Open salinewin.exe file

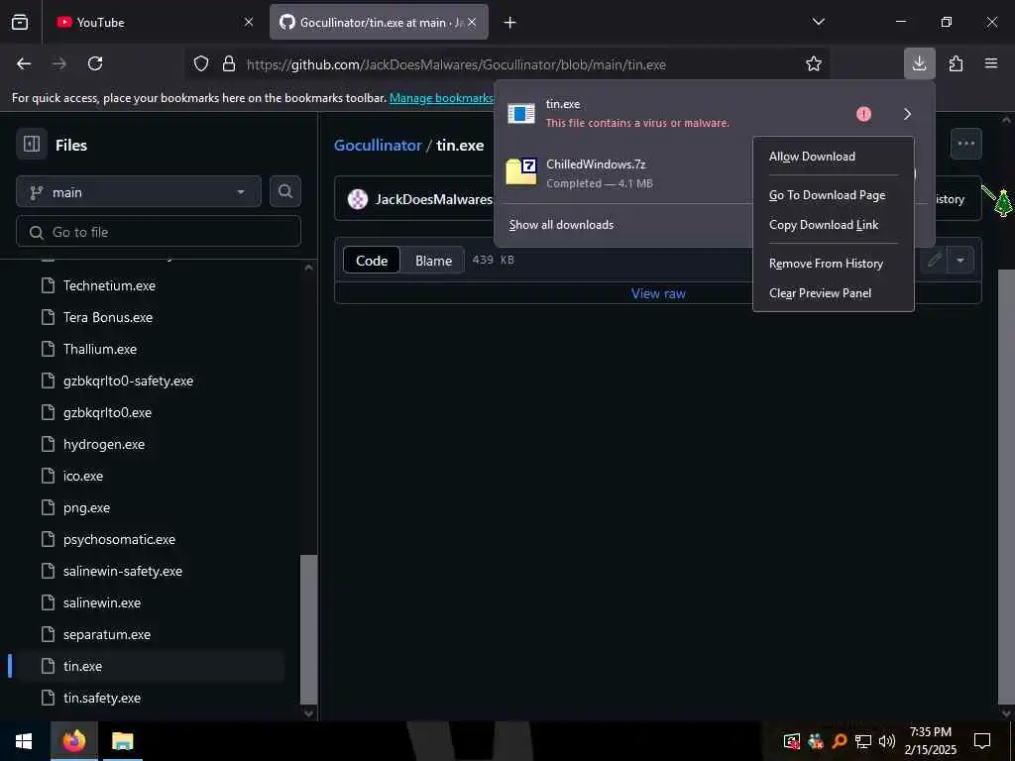pyautogui.click(x=102, y=602)
